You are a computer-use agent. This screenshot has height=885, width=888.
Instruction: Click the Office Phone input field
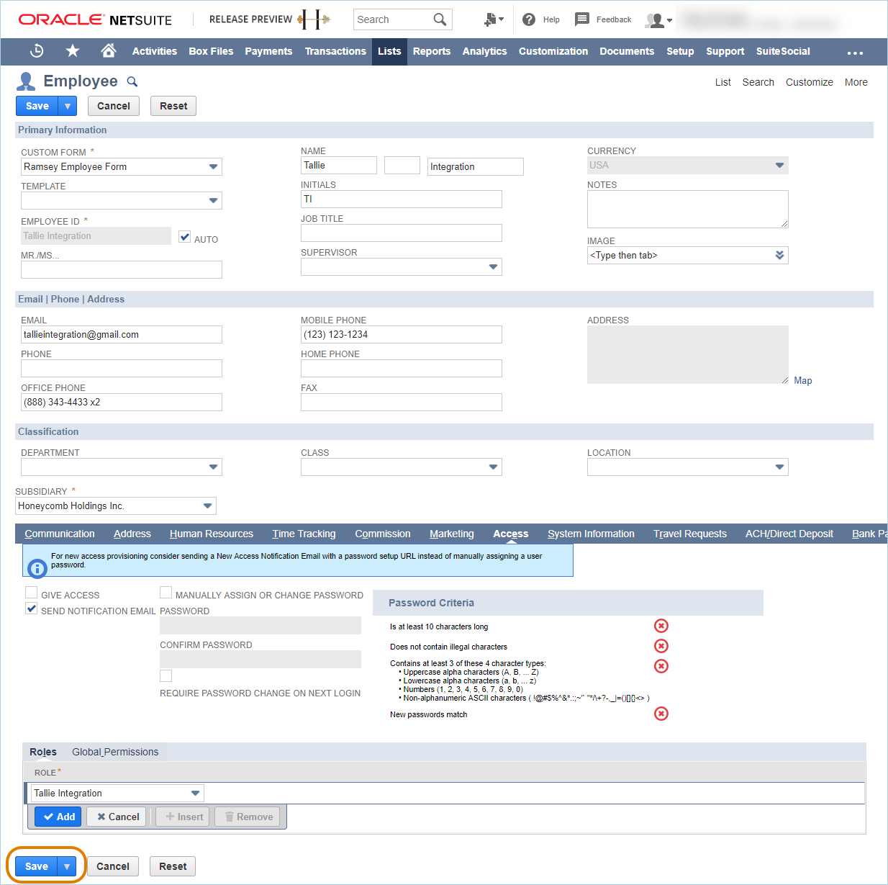(122, 403)
